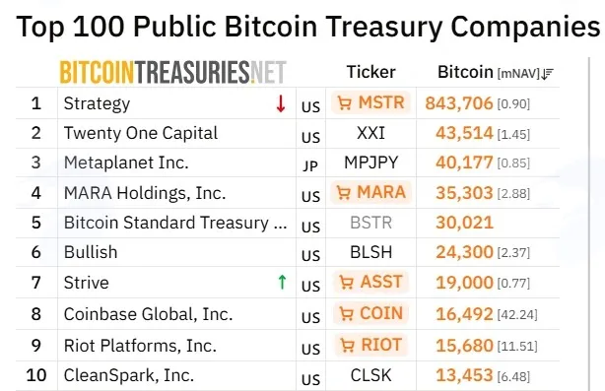This screenshot has width=605, height=391.
Task: Open the Twenty One Capital row
Action: tap(288, 133)
